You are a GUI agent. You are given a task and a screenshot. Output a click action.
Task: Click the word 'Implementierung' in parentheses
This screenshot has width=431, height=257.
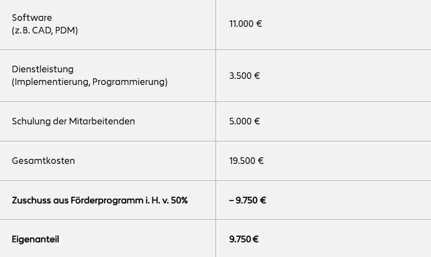[51, 82]
